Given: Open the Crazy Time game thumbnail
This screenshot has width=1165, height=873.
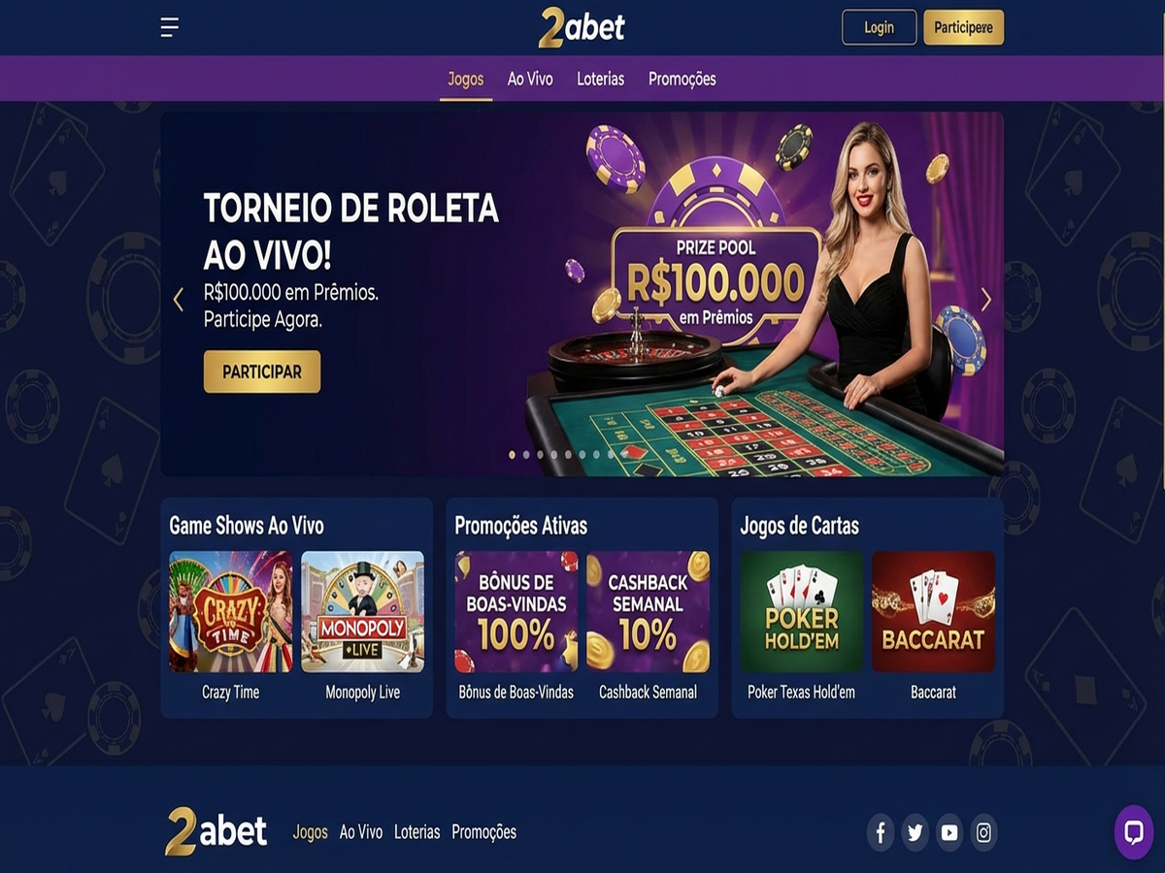Looking at the screenshot, I should click(230, 612).
